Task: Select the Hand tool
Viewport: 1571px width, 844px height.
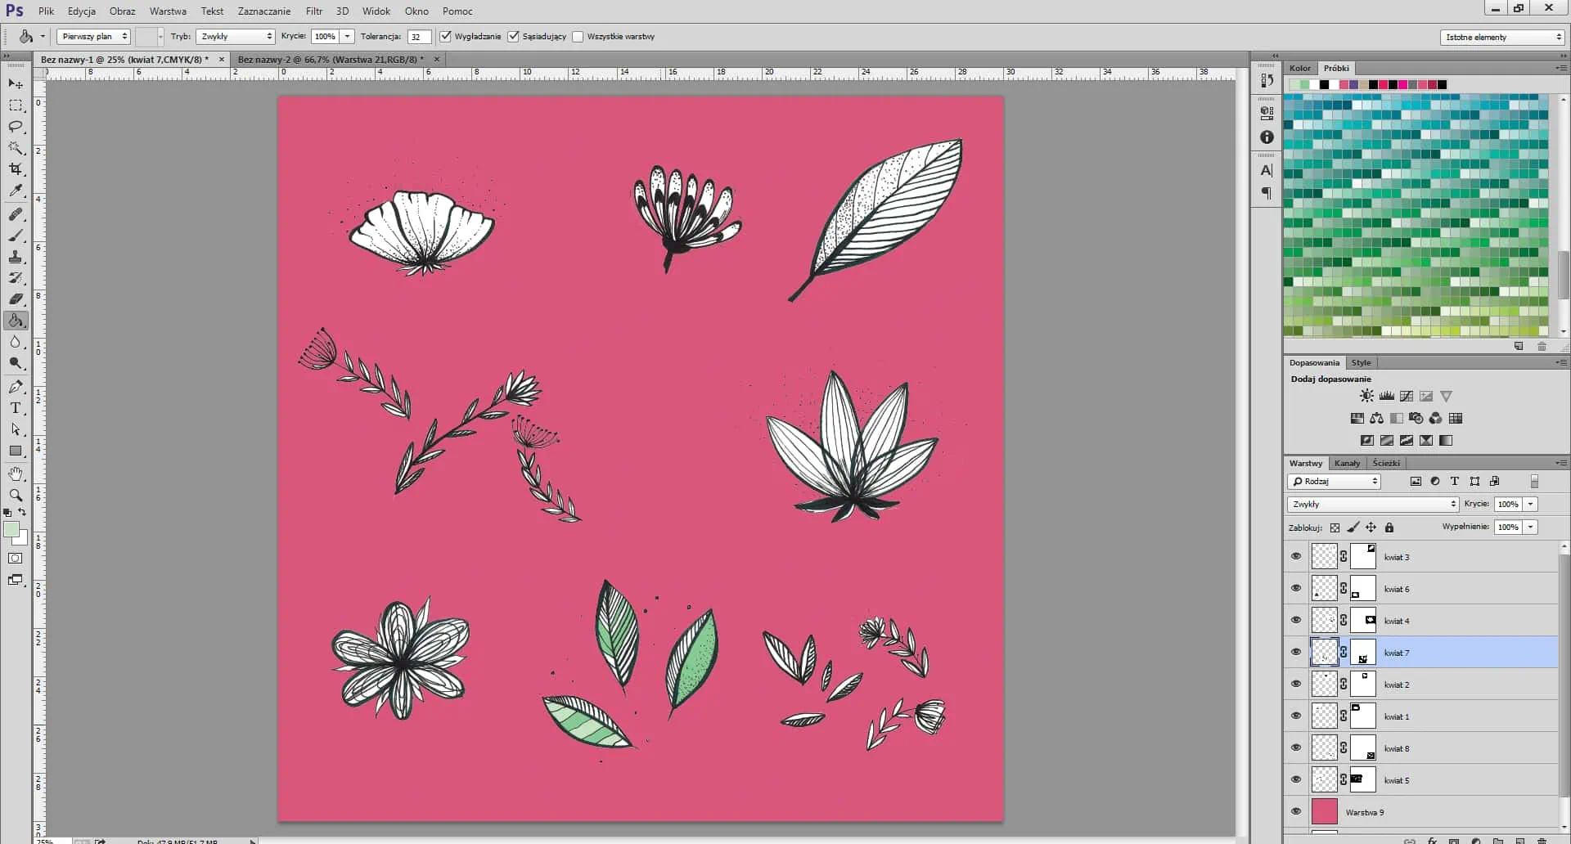Action: (x=16, y=474)
